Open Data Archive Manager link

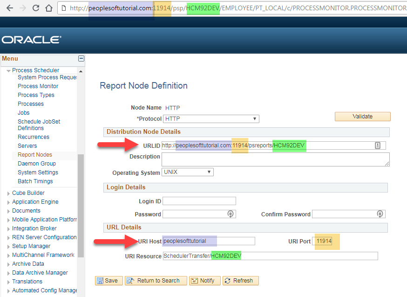tap(40, 273)
